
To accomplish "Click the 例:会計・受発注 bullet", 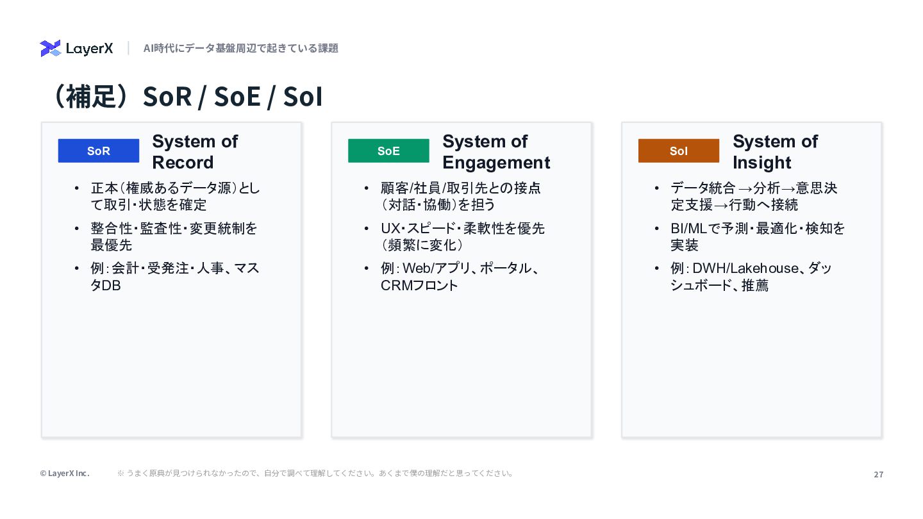I will [x=174, y=277].
